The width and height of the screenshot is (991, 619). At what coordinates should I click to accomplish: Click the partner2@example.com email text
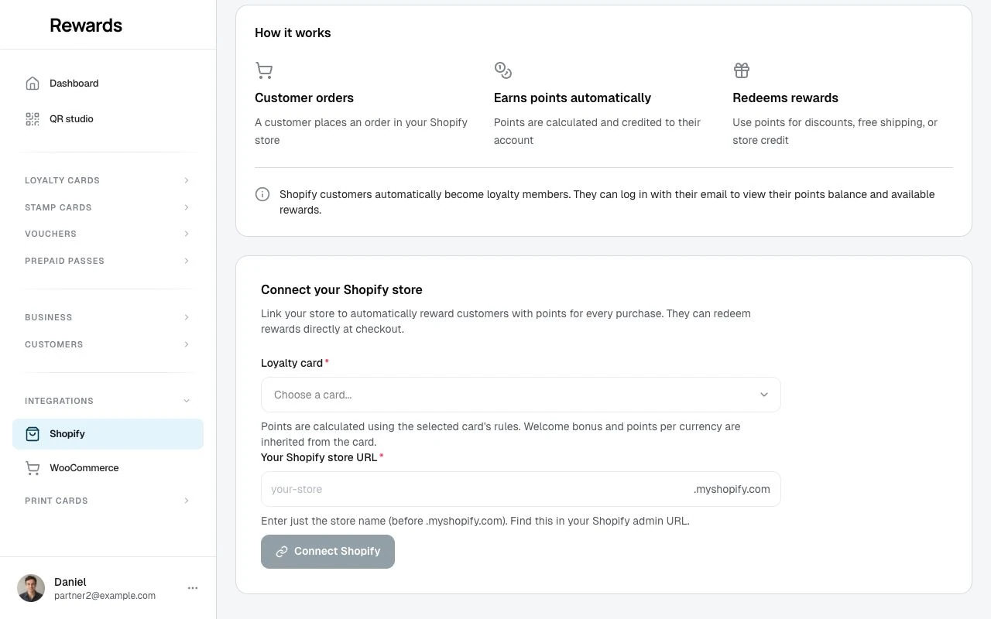click(105, 596)
